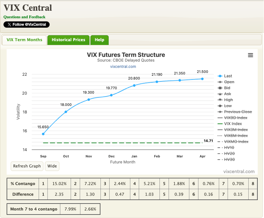The image size is (264, 218).
Task: Click the 0.16 difference cell
Action: 209,194
